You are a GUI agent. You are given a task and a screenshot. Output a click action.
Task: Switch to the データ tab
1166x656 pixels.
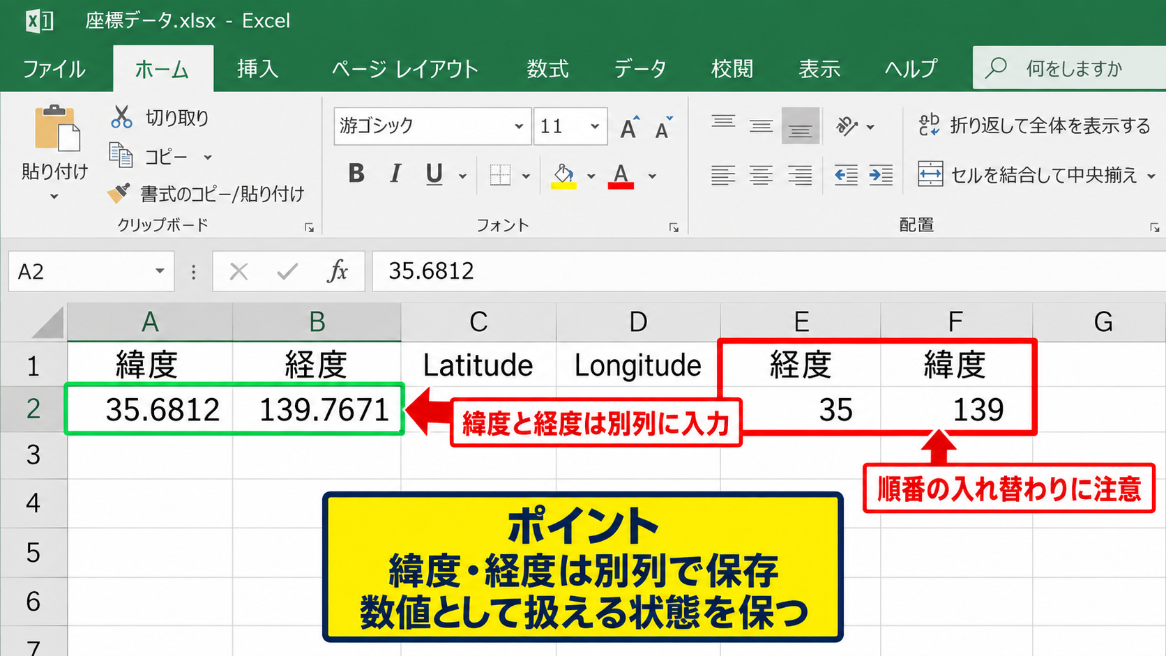point(640,69)
